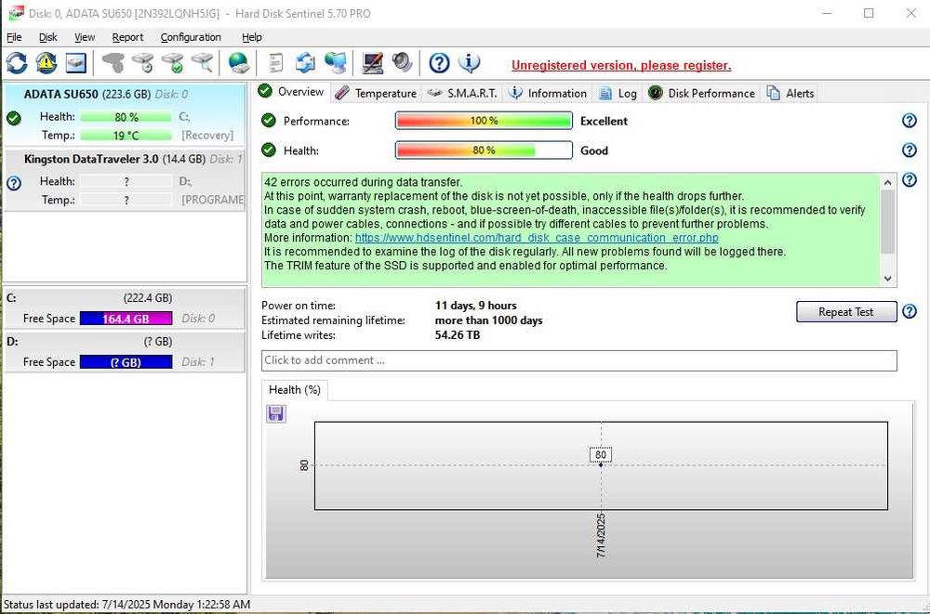Click the 'Click to add comment' field
This screenshot has height=614, width=930.
click(x=578, y=360)
